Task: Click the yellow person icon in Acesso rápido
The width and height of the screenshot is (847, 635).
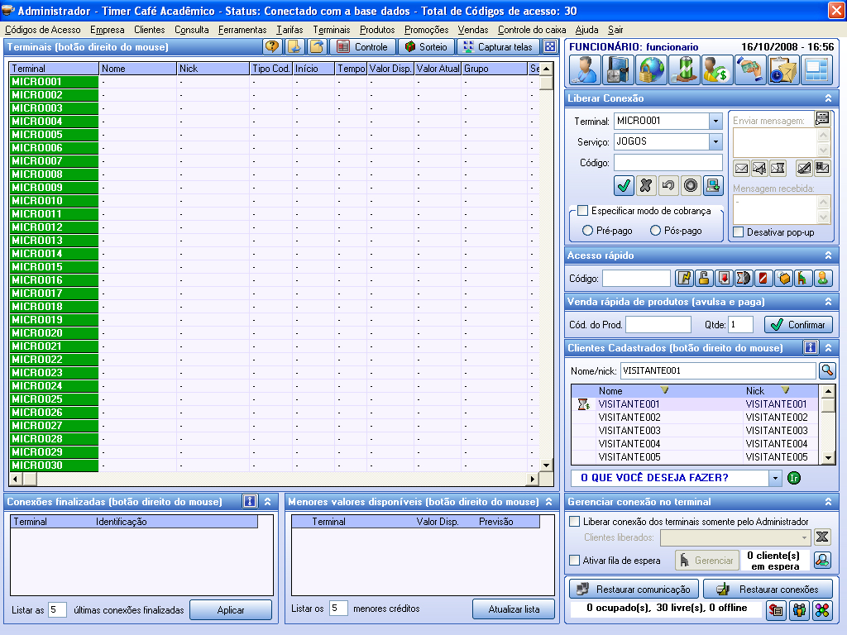Action: (x=823, y=278)
